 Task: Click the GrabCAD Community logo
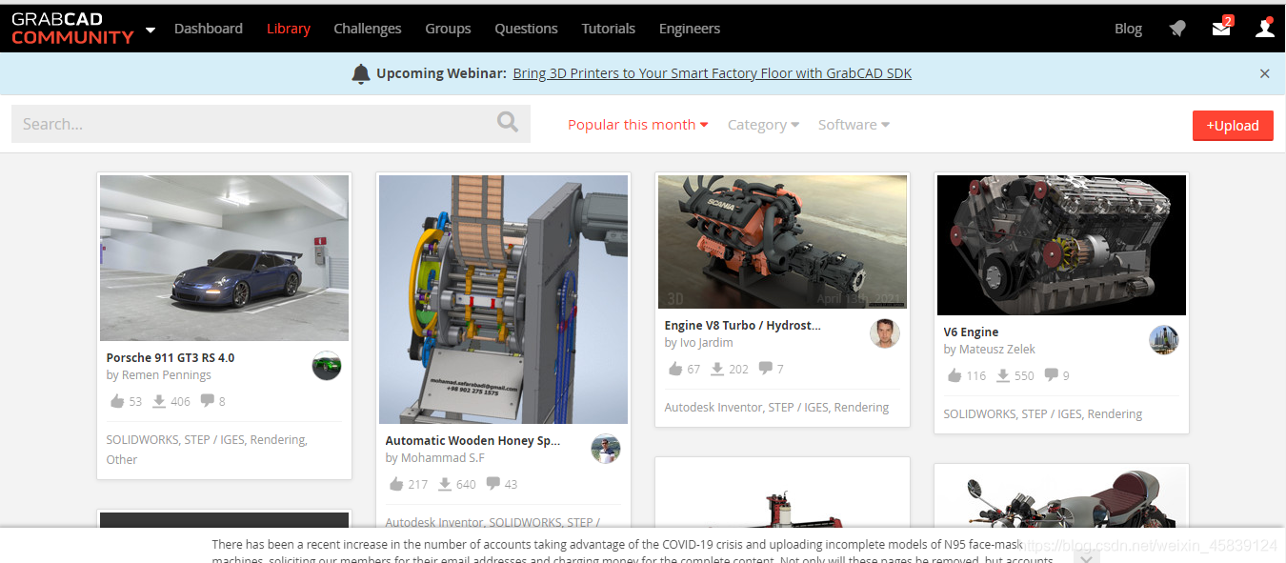(72, 29)
